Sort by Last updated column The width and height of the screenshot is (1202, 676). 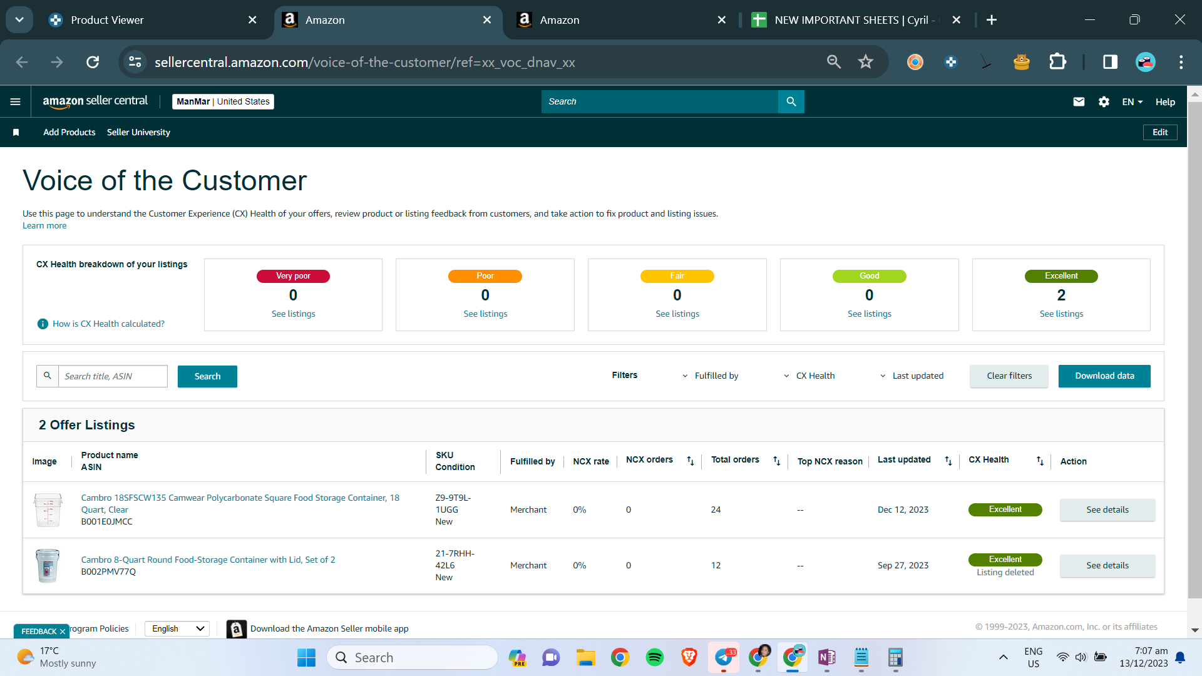948,461
